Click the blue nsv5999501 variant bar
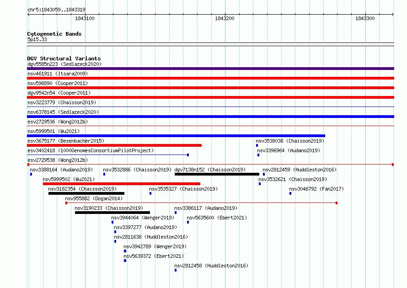This screenshot has width=407, height=288. click(176, 136)
